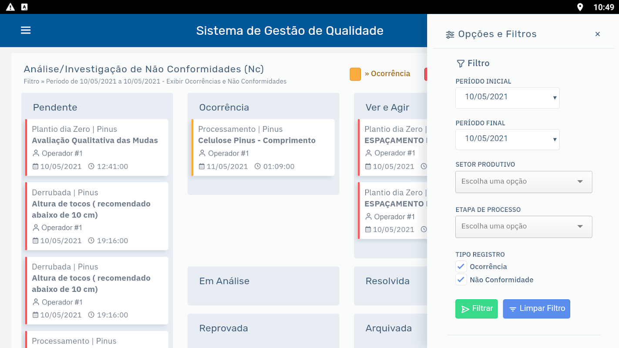Click the green Filtrar button
Image resolution: width=619 pixels, height=348 pixels.
477,309
